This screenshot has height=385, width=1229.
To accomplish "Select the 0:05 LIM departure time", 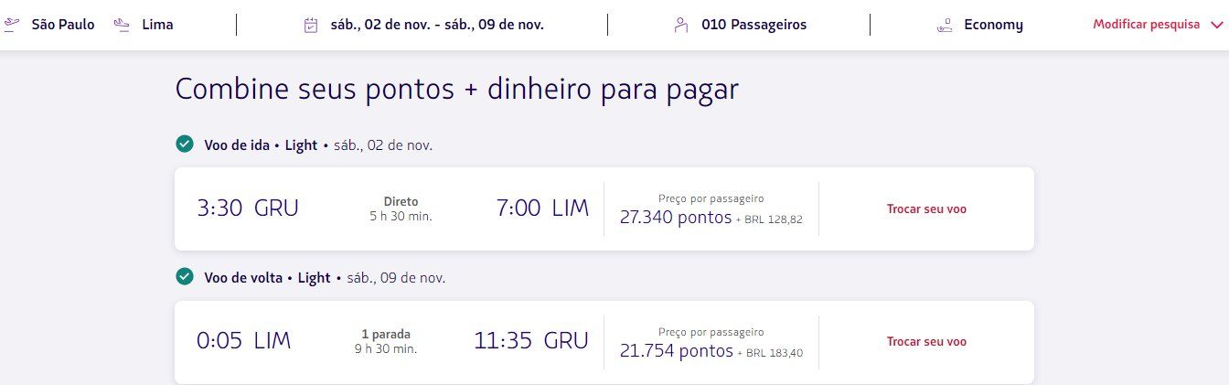I will [x=243, y=342].
